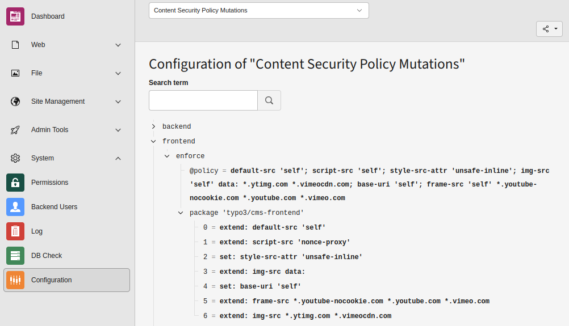Collapse the enforce tree node
Screen dimensions: 569x326
(x=167, y=156)
